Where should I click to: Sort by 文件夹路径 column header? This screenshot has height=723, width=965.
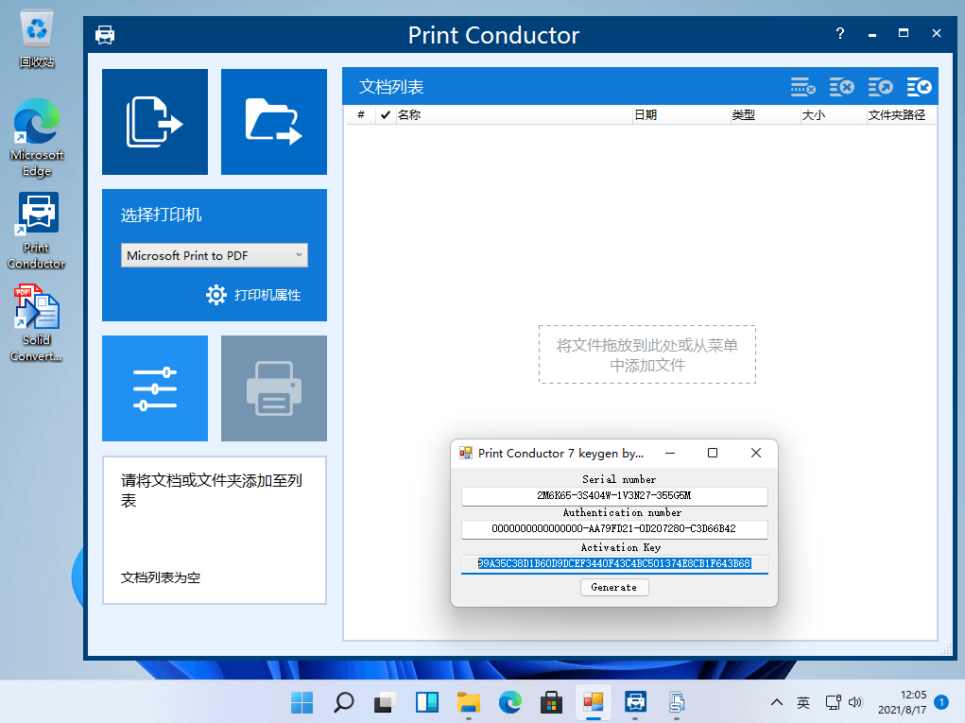901,114
